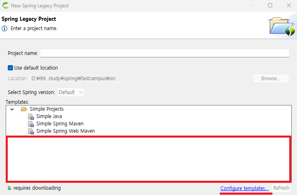The width and height of the screenshot is (297, 195).
Task: Close the New Spring Legacy Project dialog
Action: click(x=289, y=5)
